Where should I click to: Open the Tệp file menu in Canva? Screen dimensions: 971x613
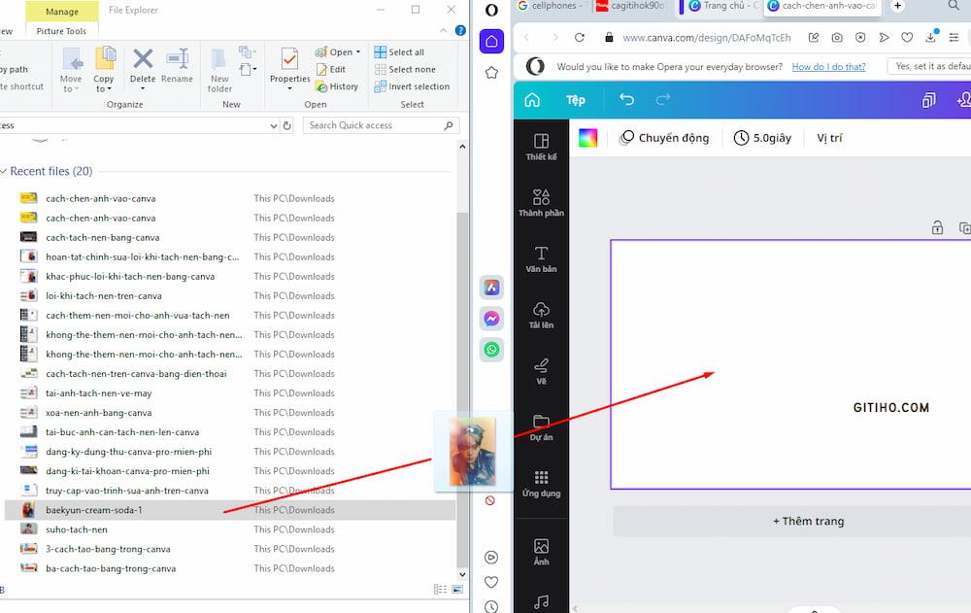click(575, 99)
